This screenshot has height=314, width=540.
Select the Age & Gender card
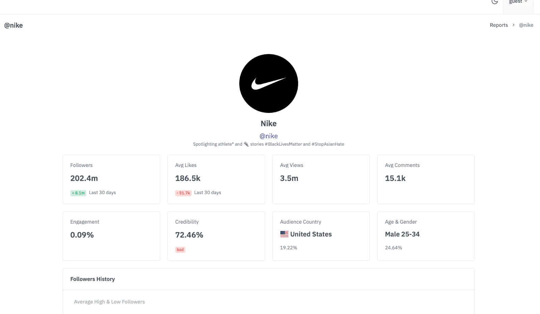point(426,236)
